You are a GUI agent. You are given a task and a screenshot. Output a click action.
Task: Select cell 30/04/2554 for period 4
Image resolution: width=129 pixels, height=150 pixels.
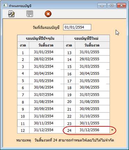click(x=46, y=73)
